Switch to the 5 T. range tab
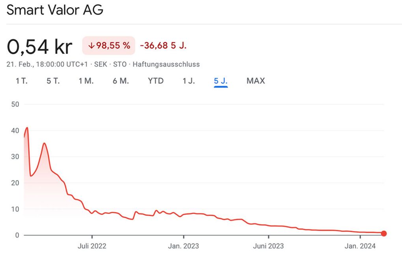Image resolution: width=402 pixels, height=256 pixels. 53,81
